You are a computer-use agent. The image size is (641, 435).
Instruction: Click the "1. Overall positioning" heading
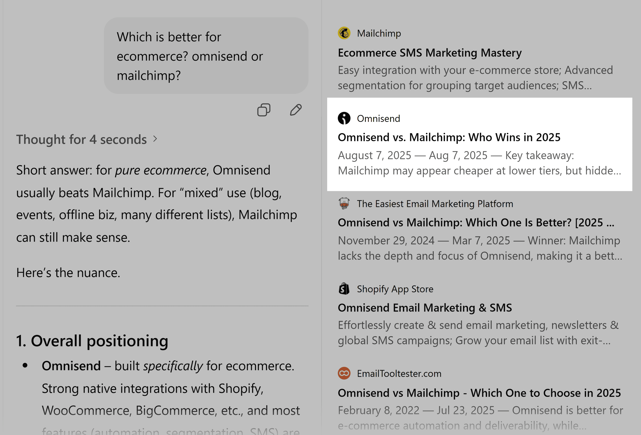[x=92, y=341]
